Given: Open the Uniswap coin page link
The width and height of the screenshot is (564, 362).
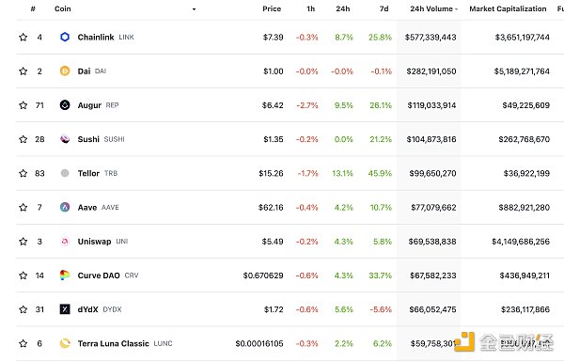Looking at the screenshot, I should point(94,241).
